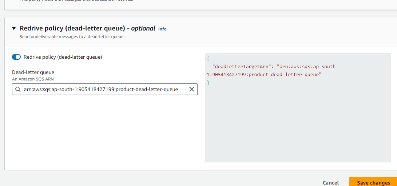The height and width of the screenshot is (186, 397).
Task: Open the Info link beside Redrive policy
Action: (x=162, y=29)
